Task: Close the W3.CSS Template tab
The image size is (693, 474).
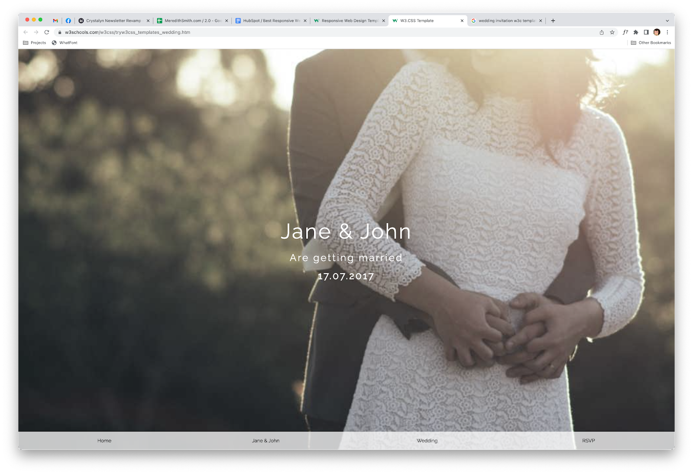Action: click(462, 21)
